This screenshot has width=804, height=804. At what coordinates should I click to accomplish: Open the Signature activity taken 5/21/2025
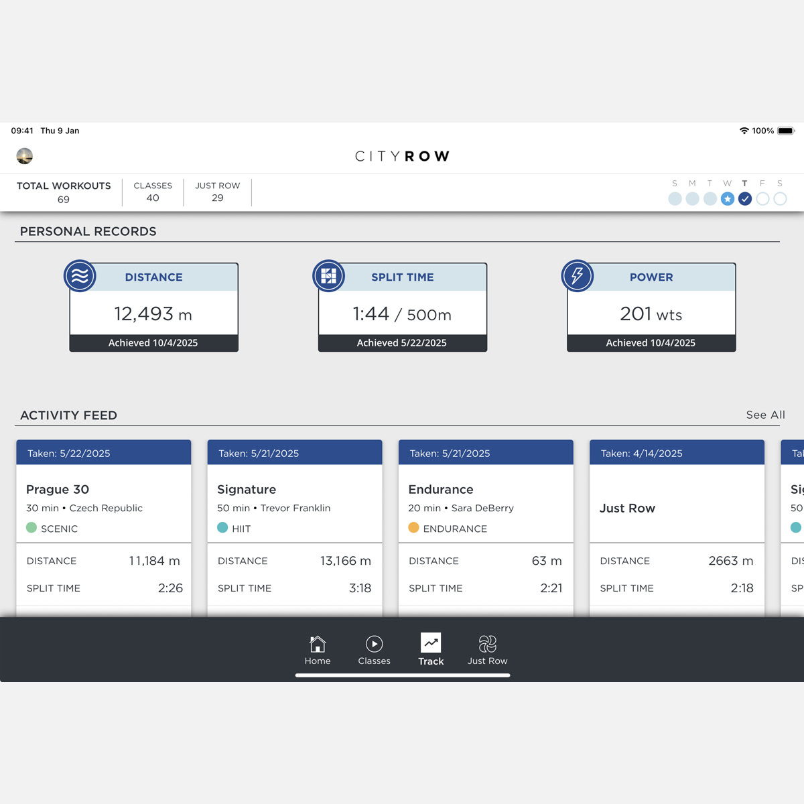[x=295, y=528]
